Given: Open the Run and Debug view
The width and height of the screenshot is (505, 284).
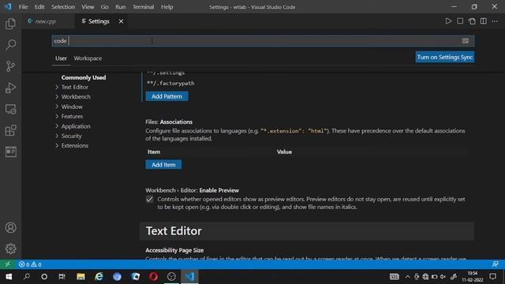Looking at the screenshot, I should [10, 88].
